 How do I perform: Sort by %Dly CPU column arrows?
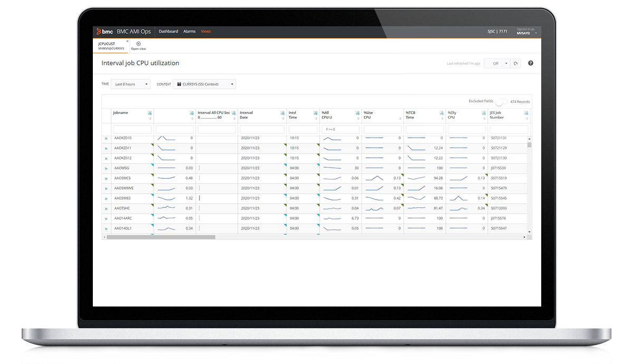coord(484,119)
